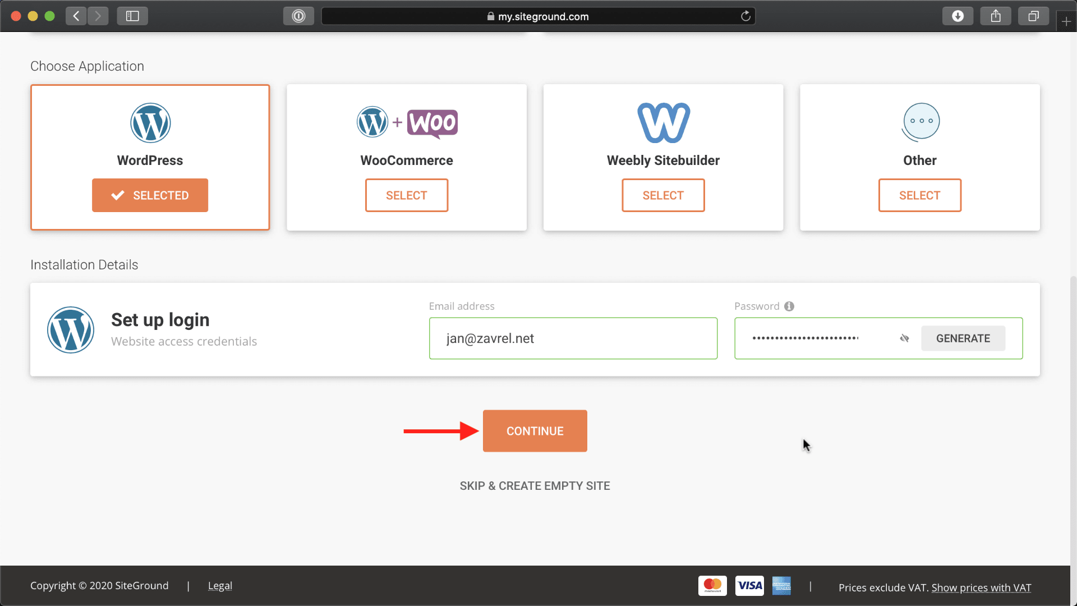Reload the page with refresh icon
Image resolution: width=1077 pixels, height=606 pixels.
[745, 16]
